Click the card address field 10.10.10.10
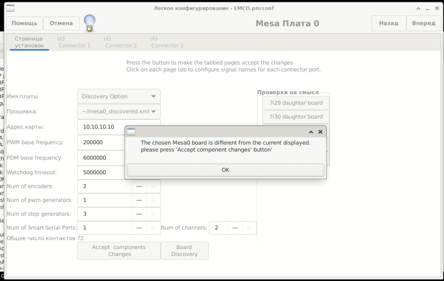The image size is (444, 281). [101, 127]
